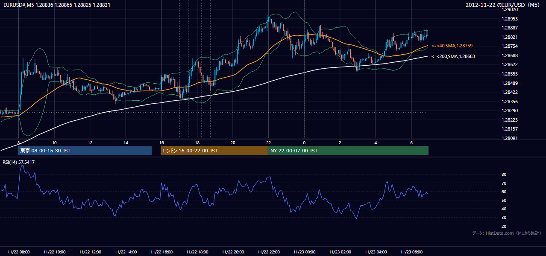Click hour label 0 under the price chart
Viewport: 546px width, 256px height.
[x=304, y=143]
